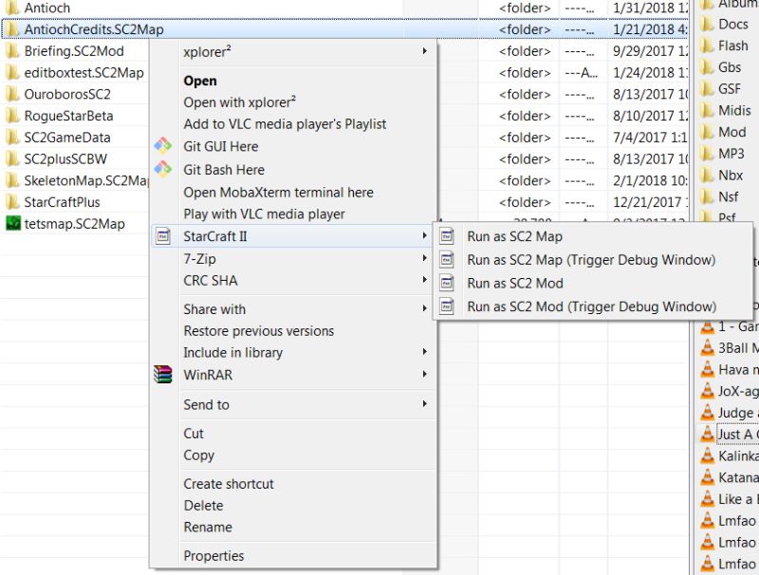Select the editboxtest.SC2Map folder name
This screenshot has height=575, width=759.
[x=83, y=73]
